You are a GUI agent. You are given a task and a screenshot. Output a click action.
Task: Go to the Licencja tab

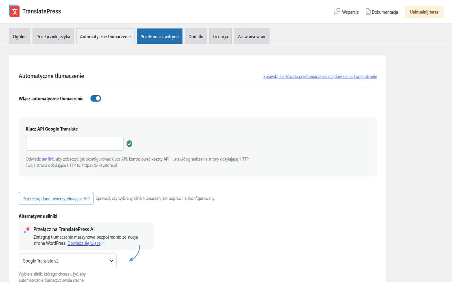click(220, 36)
